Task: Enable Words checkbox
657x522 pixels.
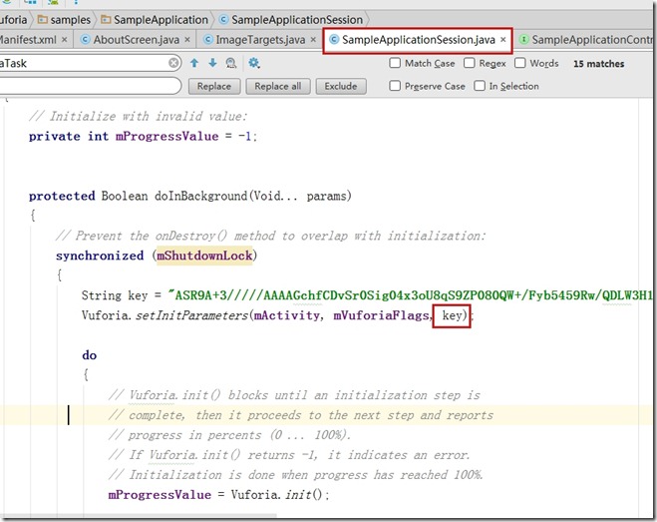Action: [x=520, y=63]
